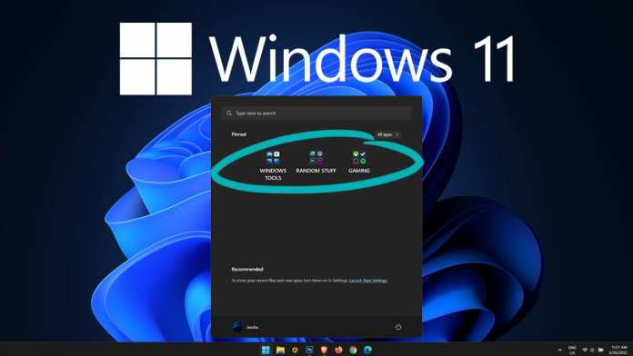633x356 pixels.
Task: Click the Launch Start Settings link
Action: coord(368,281)
